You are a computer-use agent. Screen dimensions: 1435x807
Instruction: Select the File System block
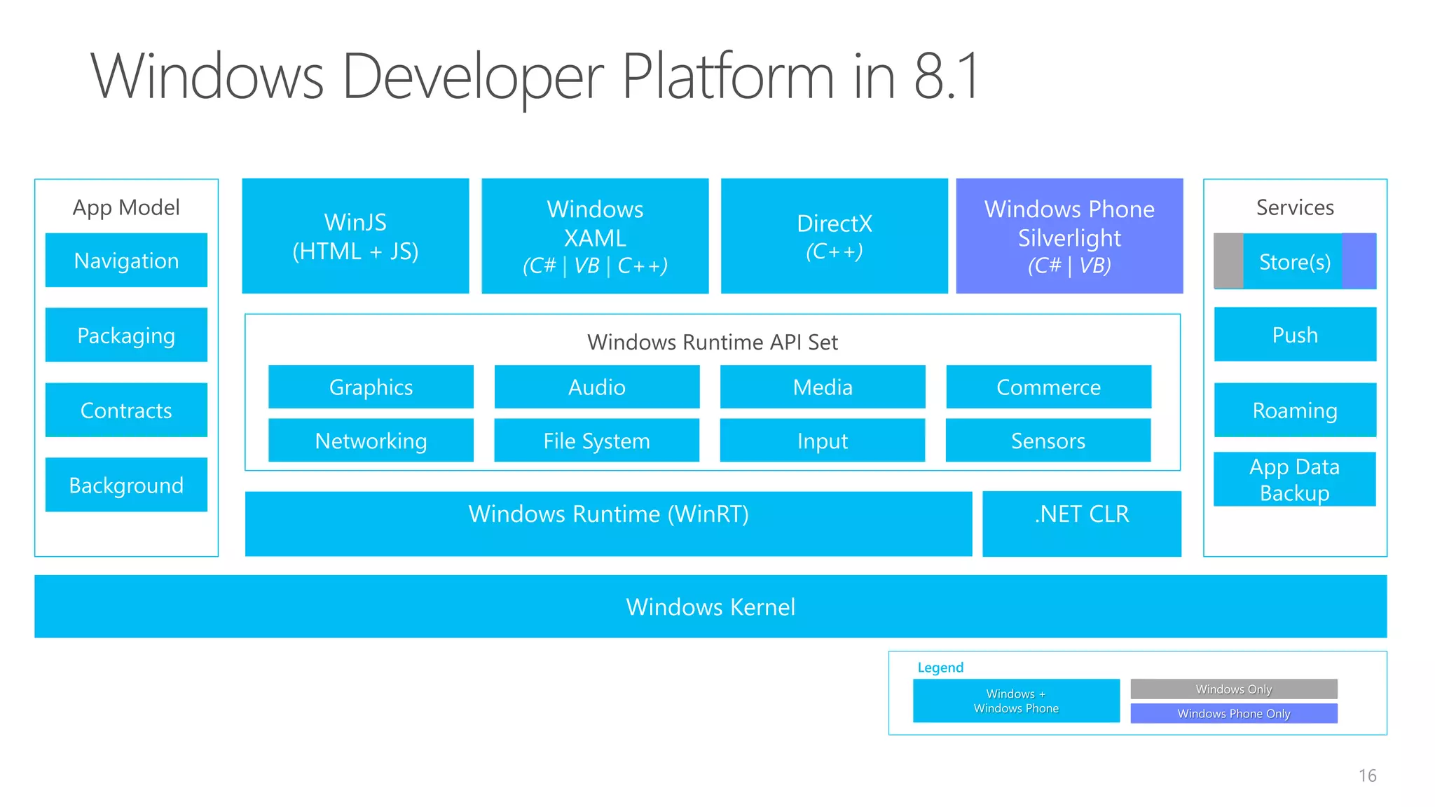tap(597, 441)
